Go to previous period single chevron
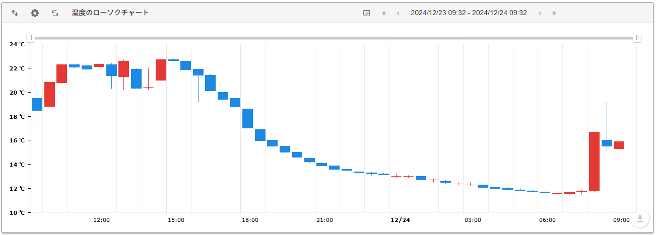The image size is (656, 235). pos(398,13)
